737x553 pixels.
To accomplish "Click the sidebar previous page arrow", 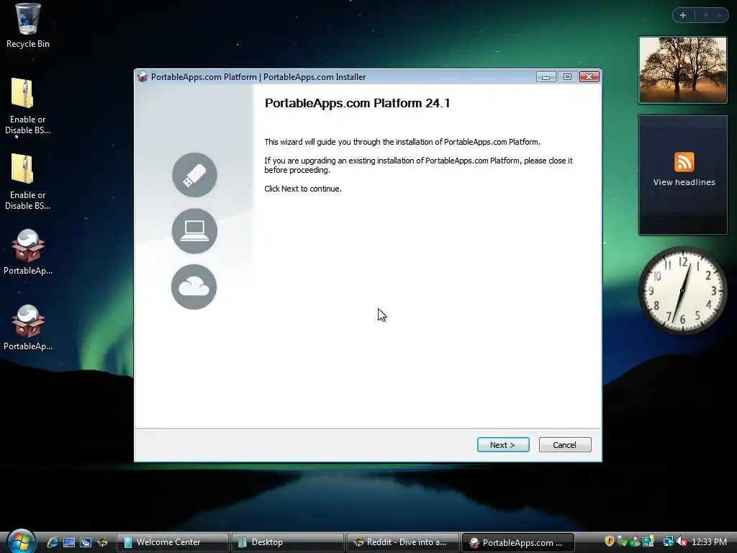I will pos(705,15).
